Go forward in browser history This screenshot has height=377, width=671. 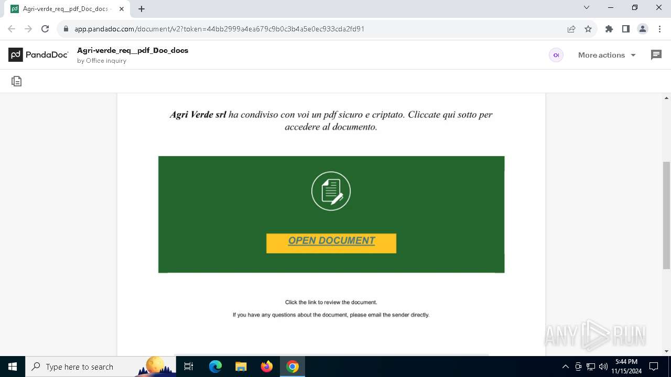[x=28, y=29]
